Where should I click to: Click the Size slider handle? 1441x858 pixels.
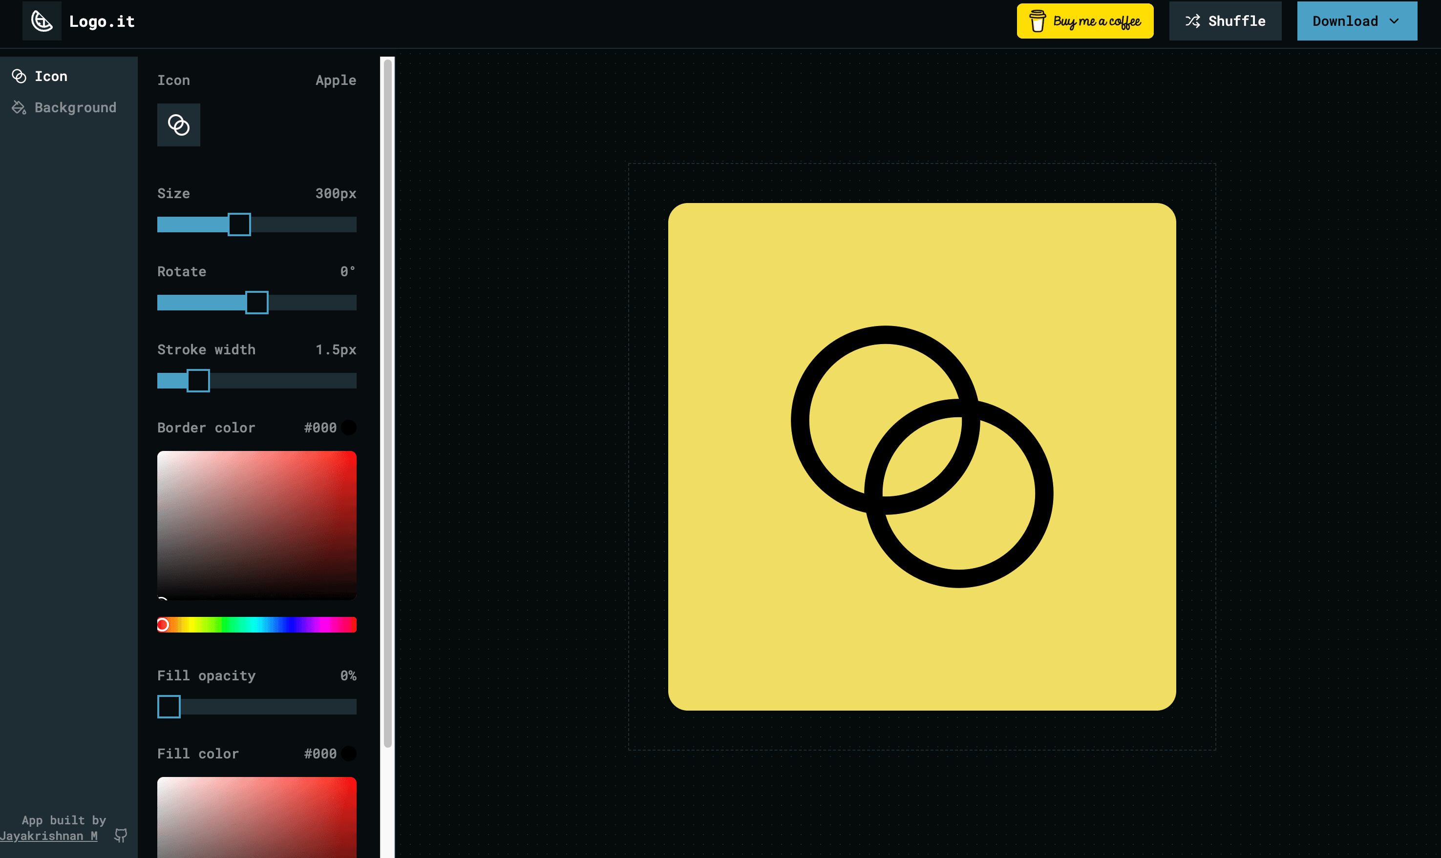239,225
